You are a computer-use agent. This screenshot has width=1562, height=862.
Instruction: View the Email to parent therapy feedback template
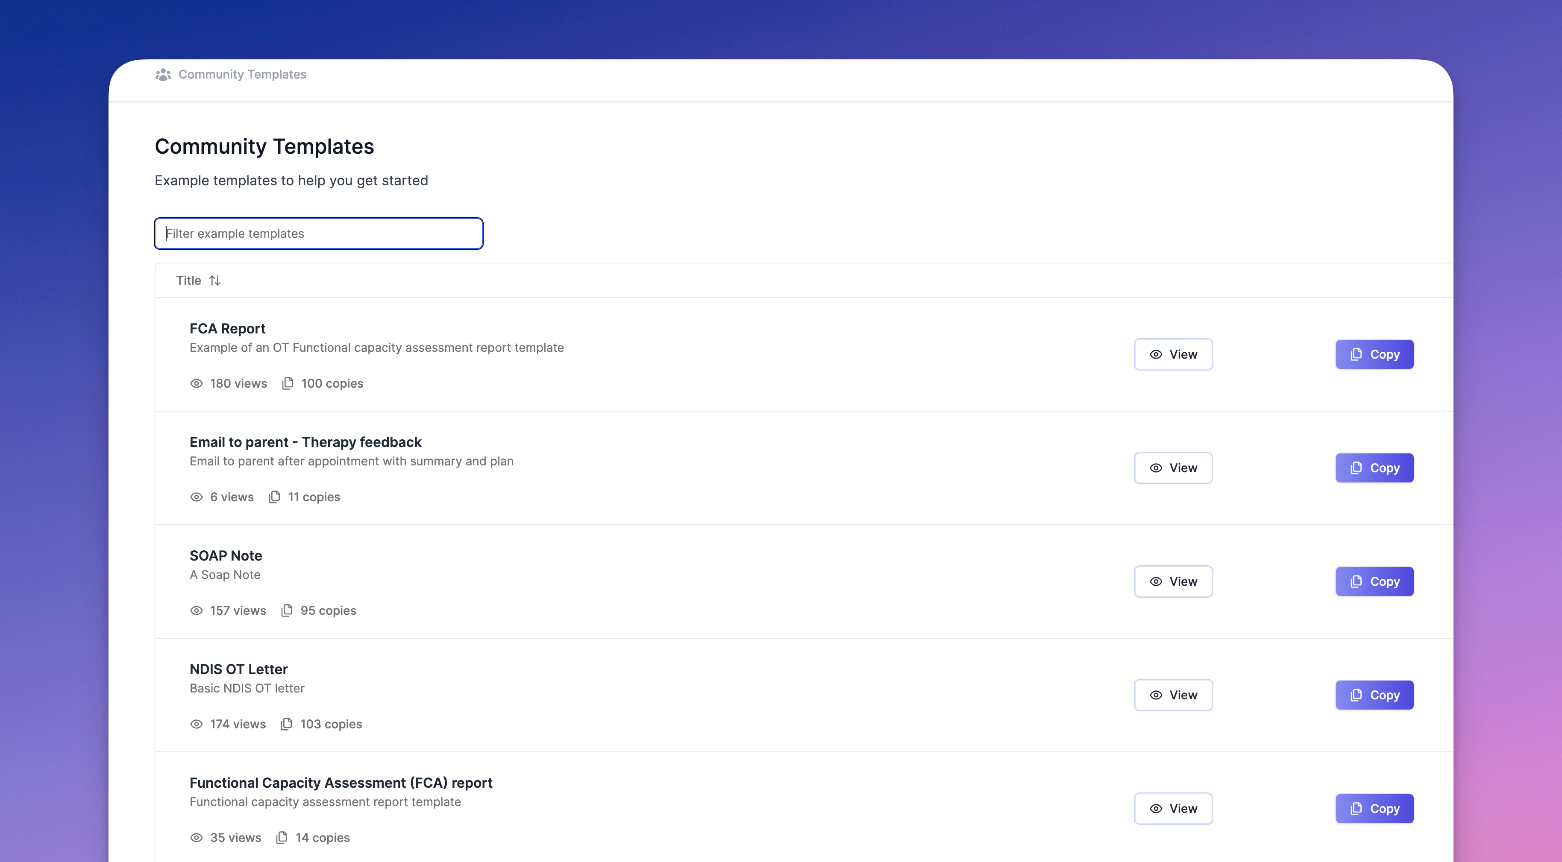[x=1173, y=467]
